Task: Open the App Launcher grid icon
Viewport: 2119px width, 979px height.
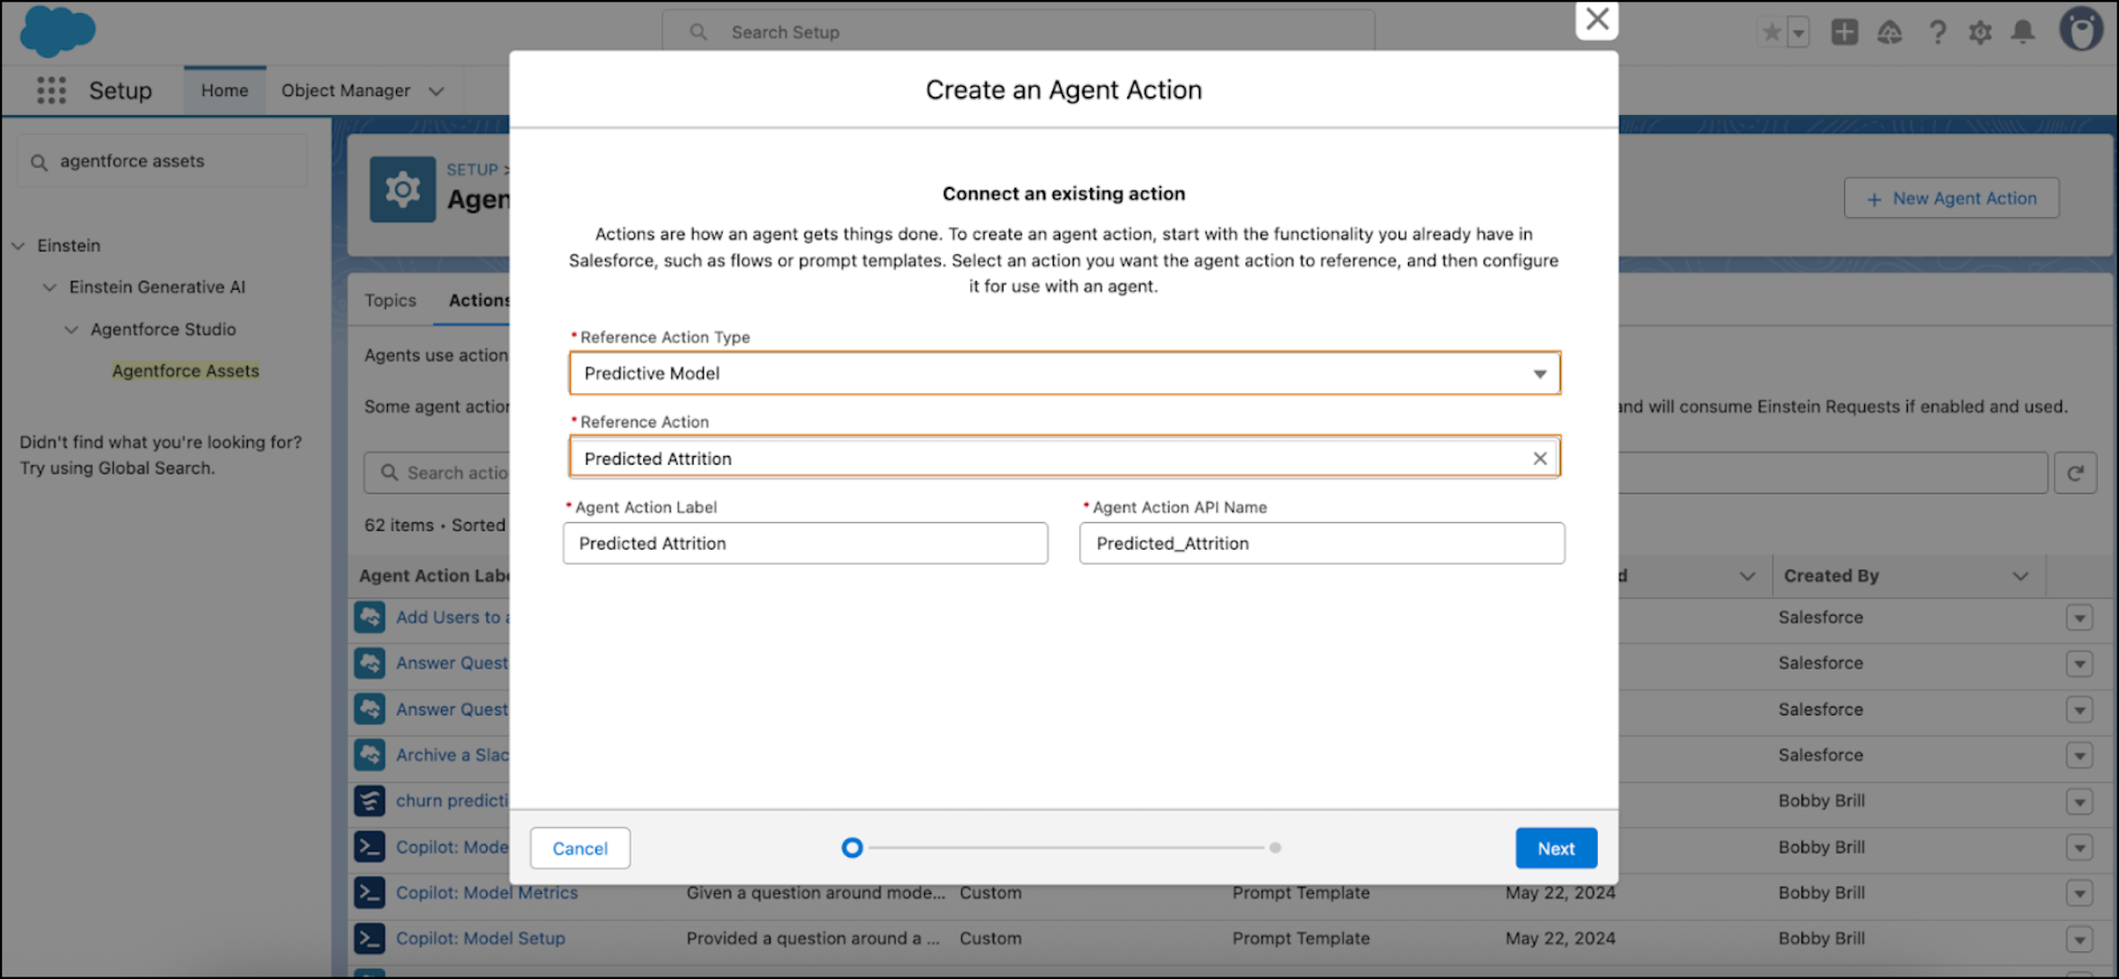Action: click(x=51, y=90)
